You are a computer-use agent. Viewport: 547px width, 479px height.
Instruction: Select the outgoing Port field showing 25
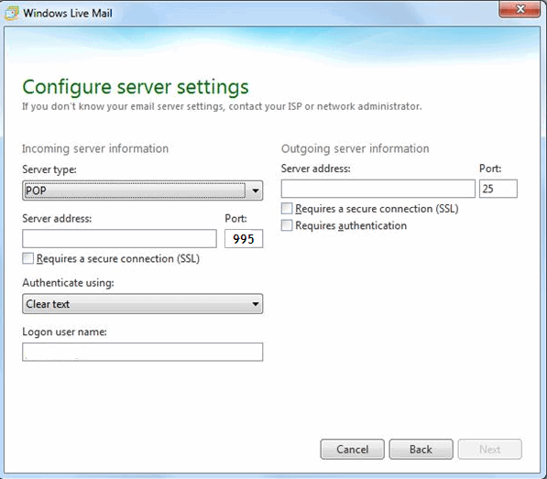[498, 189]
